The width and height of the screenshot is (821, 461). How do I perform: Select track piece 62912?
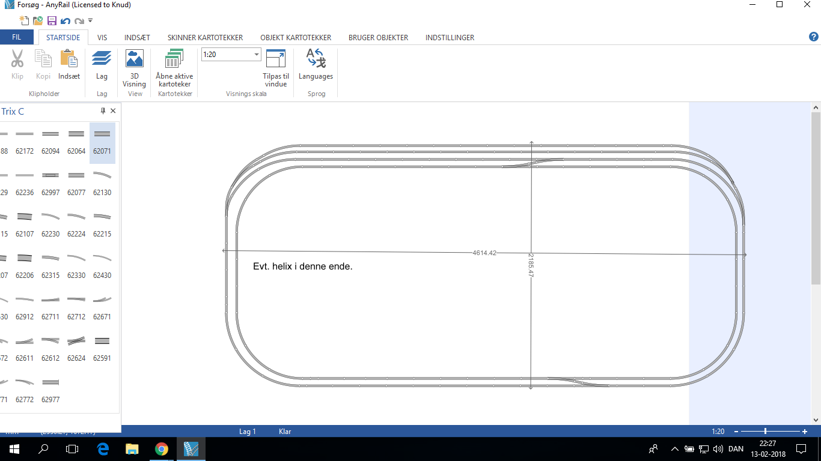tap(25, 309)
